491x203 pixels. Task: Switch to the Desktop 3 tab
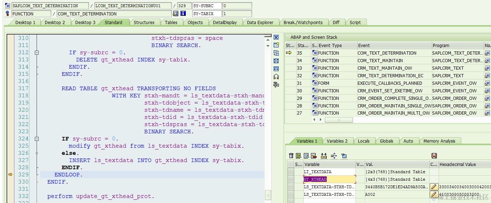pos(85,22)
